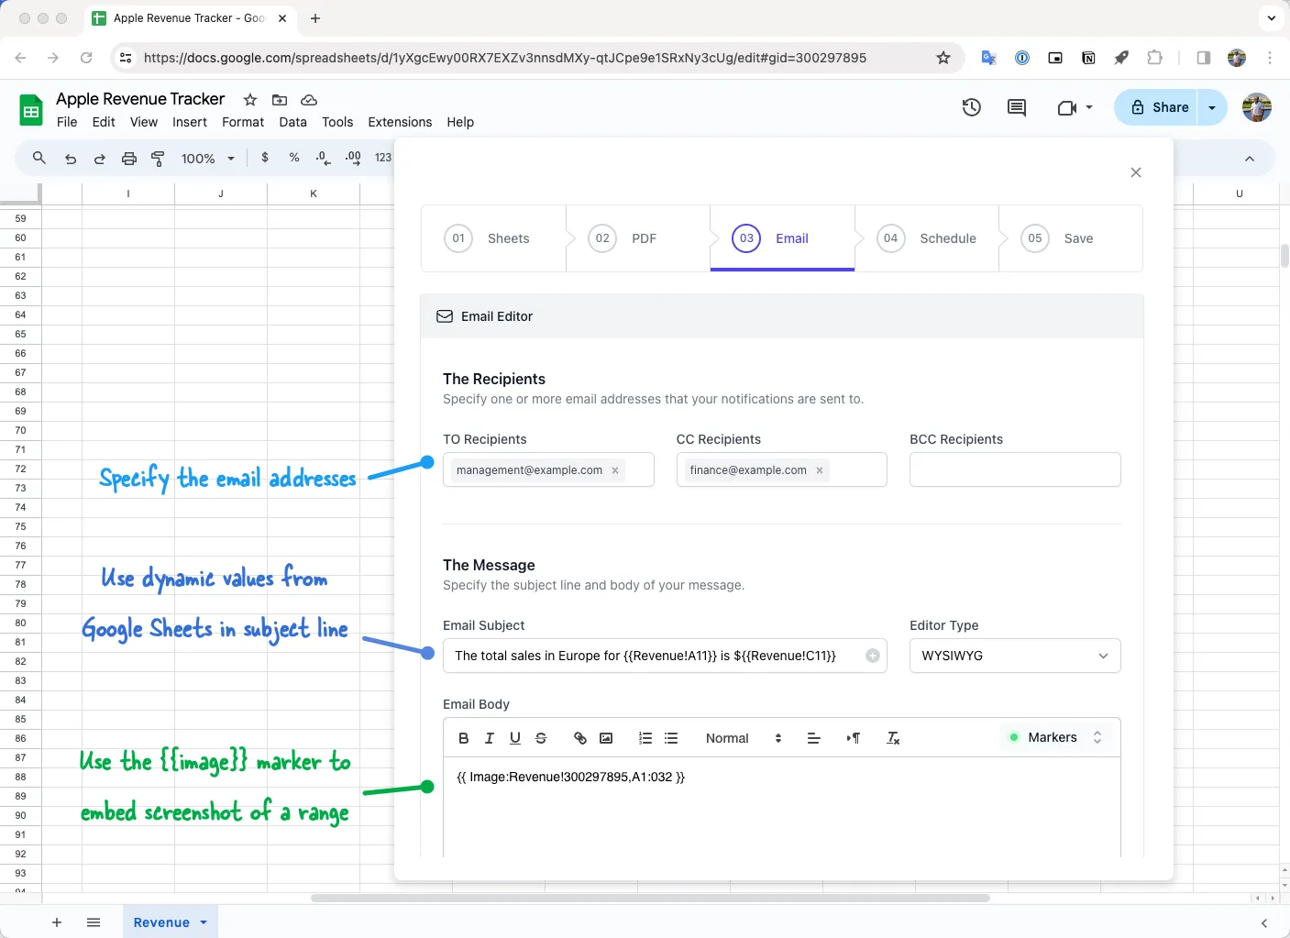Viewport: 1290px width, 938px height.
Task: Apply a numbered list in the editor
Action: 645,738
